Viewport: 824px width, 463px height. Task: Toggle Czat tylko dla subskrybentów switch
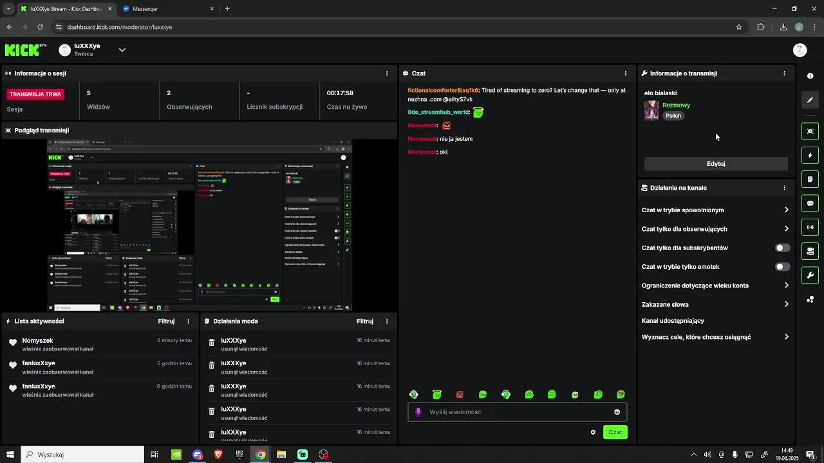click(783, 248)
